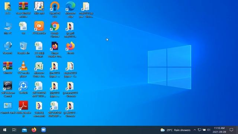238x134 pixels.
Task: Open the 11:10 AM clock and calendar
Action: (x=219, y=130)
